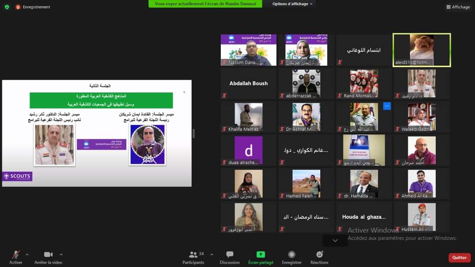This screenshot has width=475, height=267.
Task: Expand video settings arrow beside camera
Action: 61,254
